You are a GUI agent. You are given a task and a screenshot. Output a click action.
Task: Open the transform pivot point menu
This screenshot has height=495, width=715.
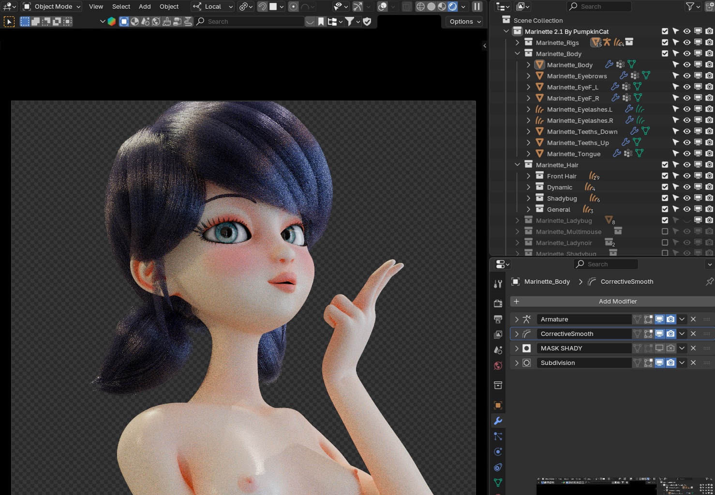coord(246,7)
